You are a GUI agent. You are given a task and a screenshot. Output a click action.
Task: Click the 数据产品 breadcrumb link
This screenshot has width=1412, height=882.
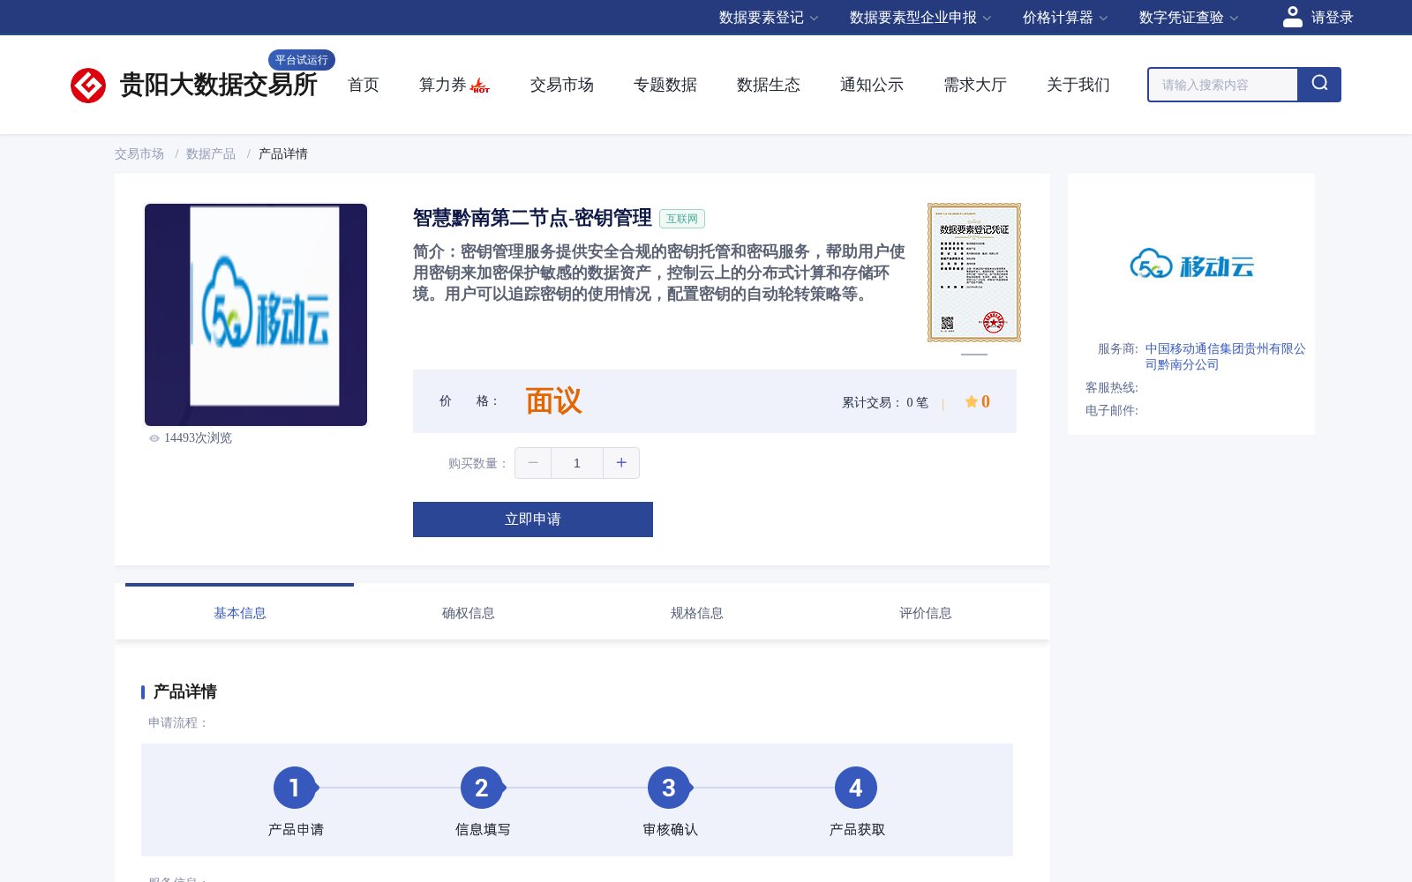pos(211,153)
